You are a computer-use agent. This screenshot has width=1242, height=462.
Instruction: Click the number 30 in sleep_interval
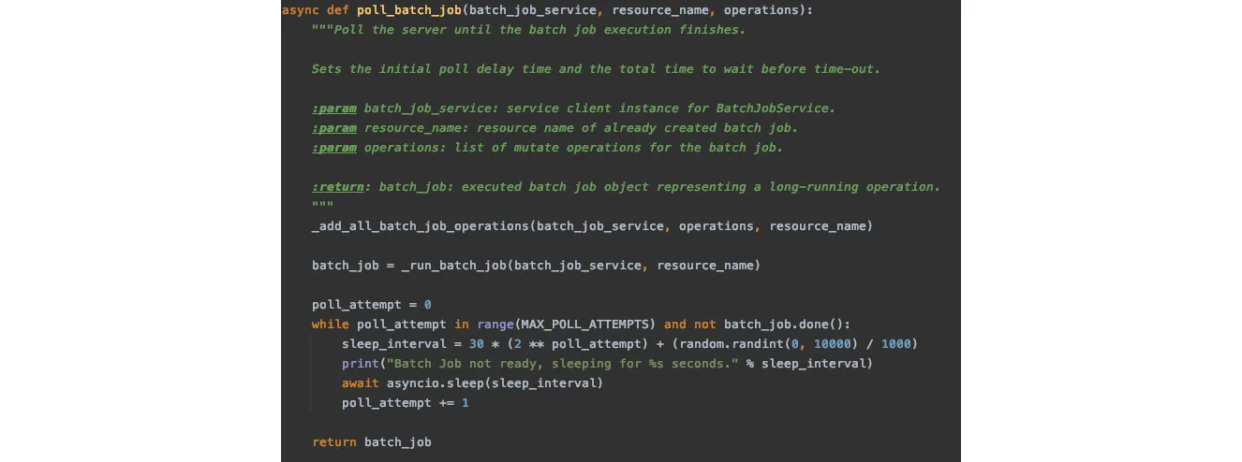click(x=477, y=344)
